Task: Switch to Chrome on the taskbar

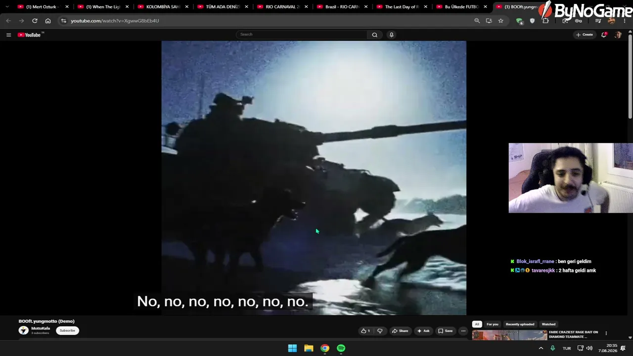Action: click(325, 348)
